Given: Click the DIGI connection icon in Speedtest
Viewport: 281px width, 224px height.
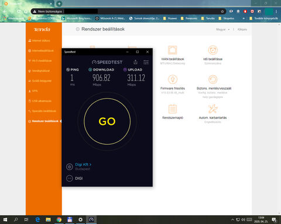Looking at the screenshot, I should 70,178.
